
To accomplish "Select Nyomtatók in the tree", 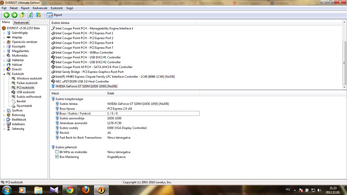I will point(24,106).
